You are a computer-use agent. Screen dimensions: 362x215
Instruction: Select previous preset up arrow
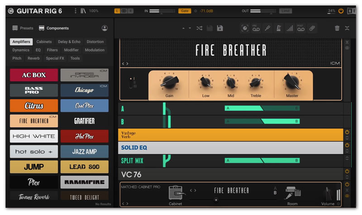pos(183,28)
